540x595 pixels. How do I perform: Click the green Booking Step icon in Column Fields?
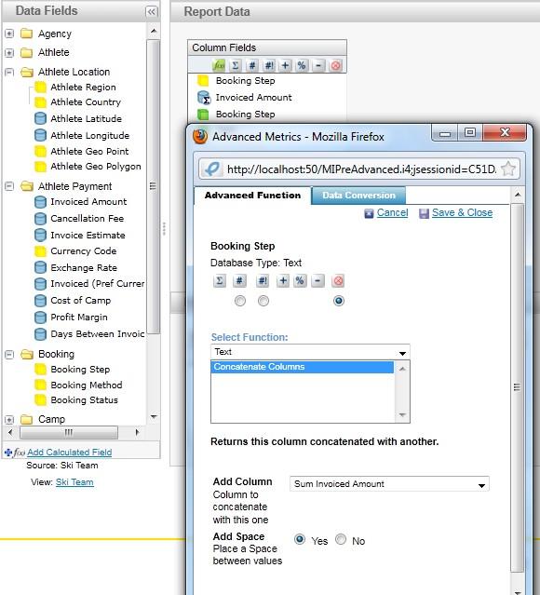point(203,115)
